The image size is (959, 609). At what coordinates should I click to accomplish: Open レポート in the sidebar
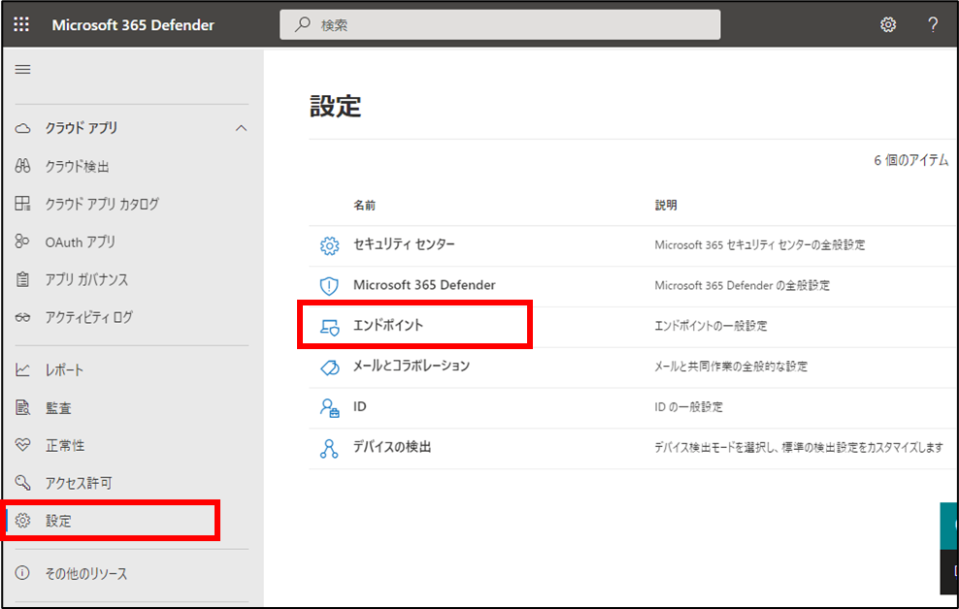(64, 370)
